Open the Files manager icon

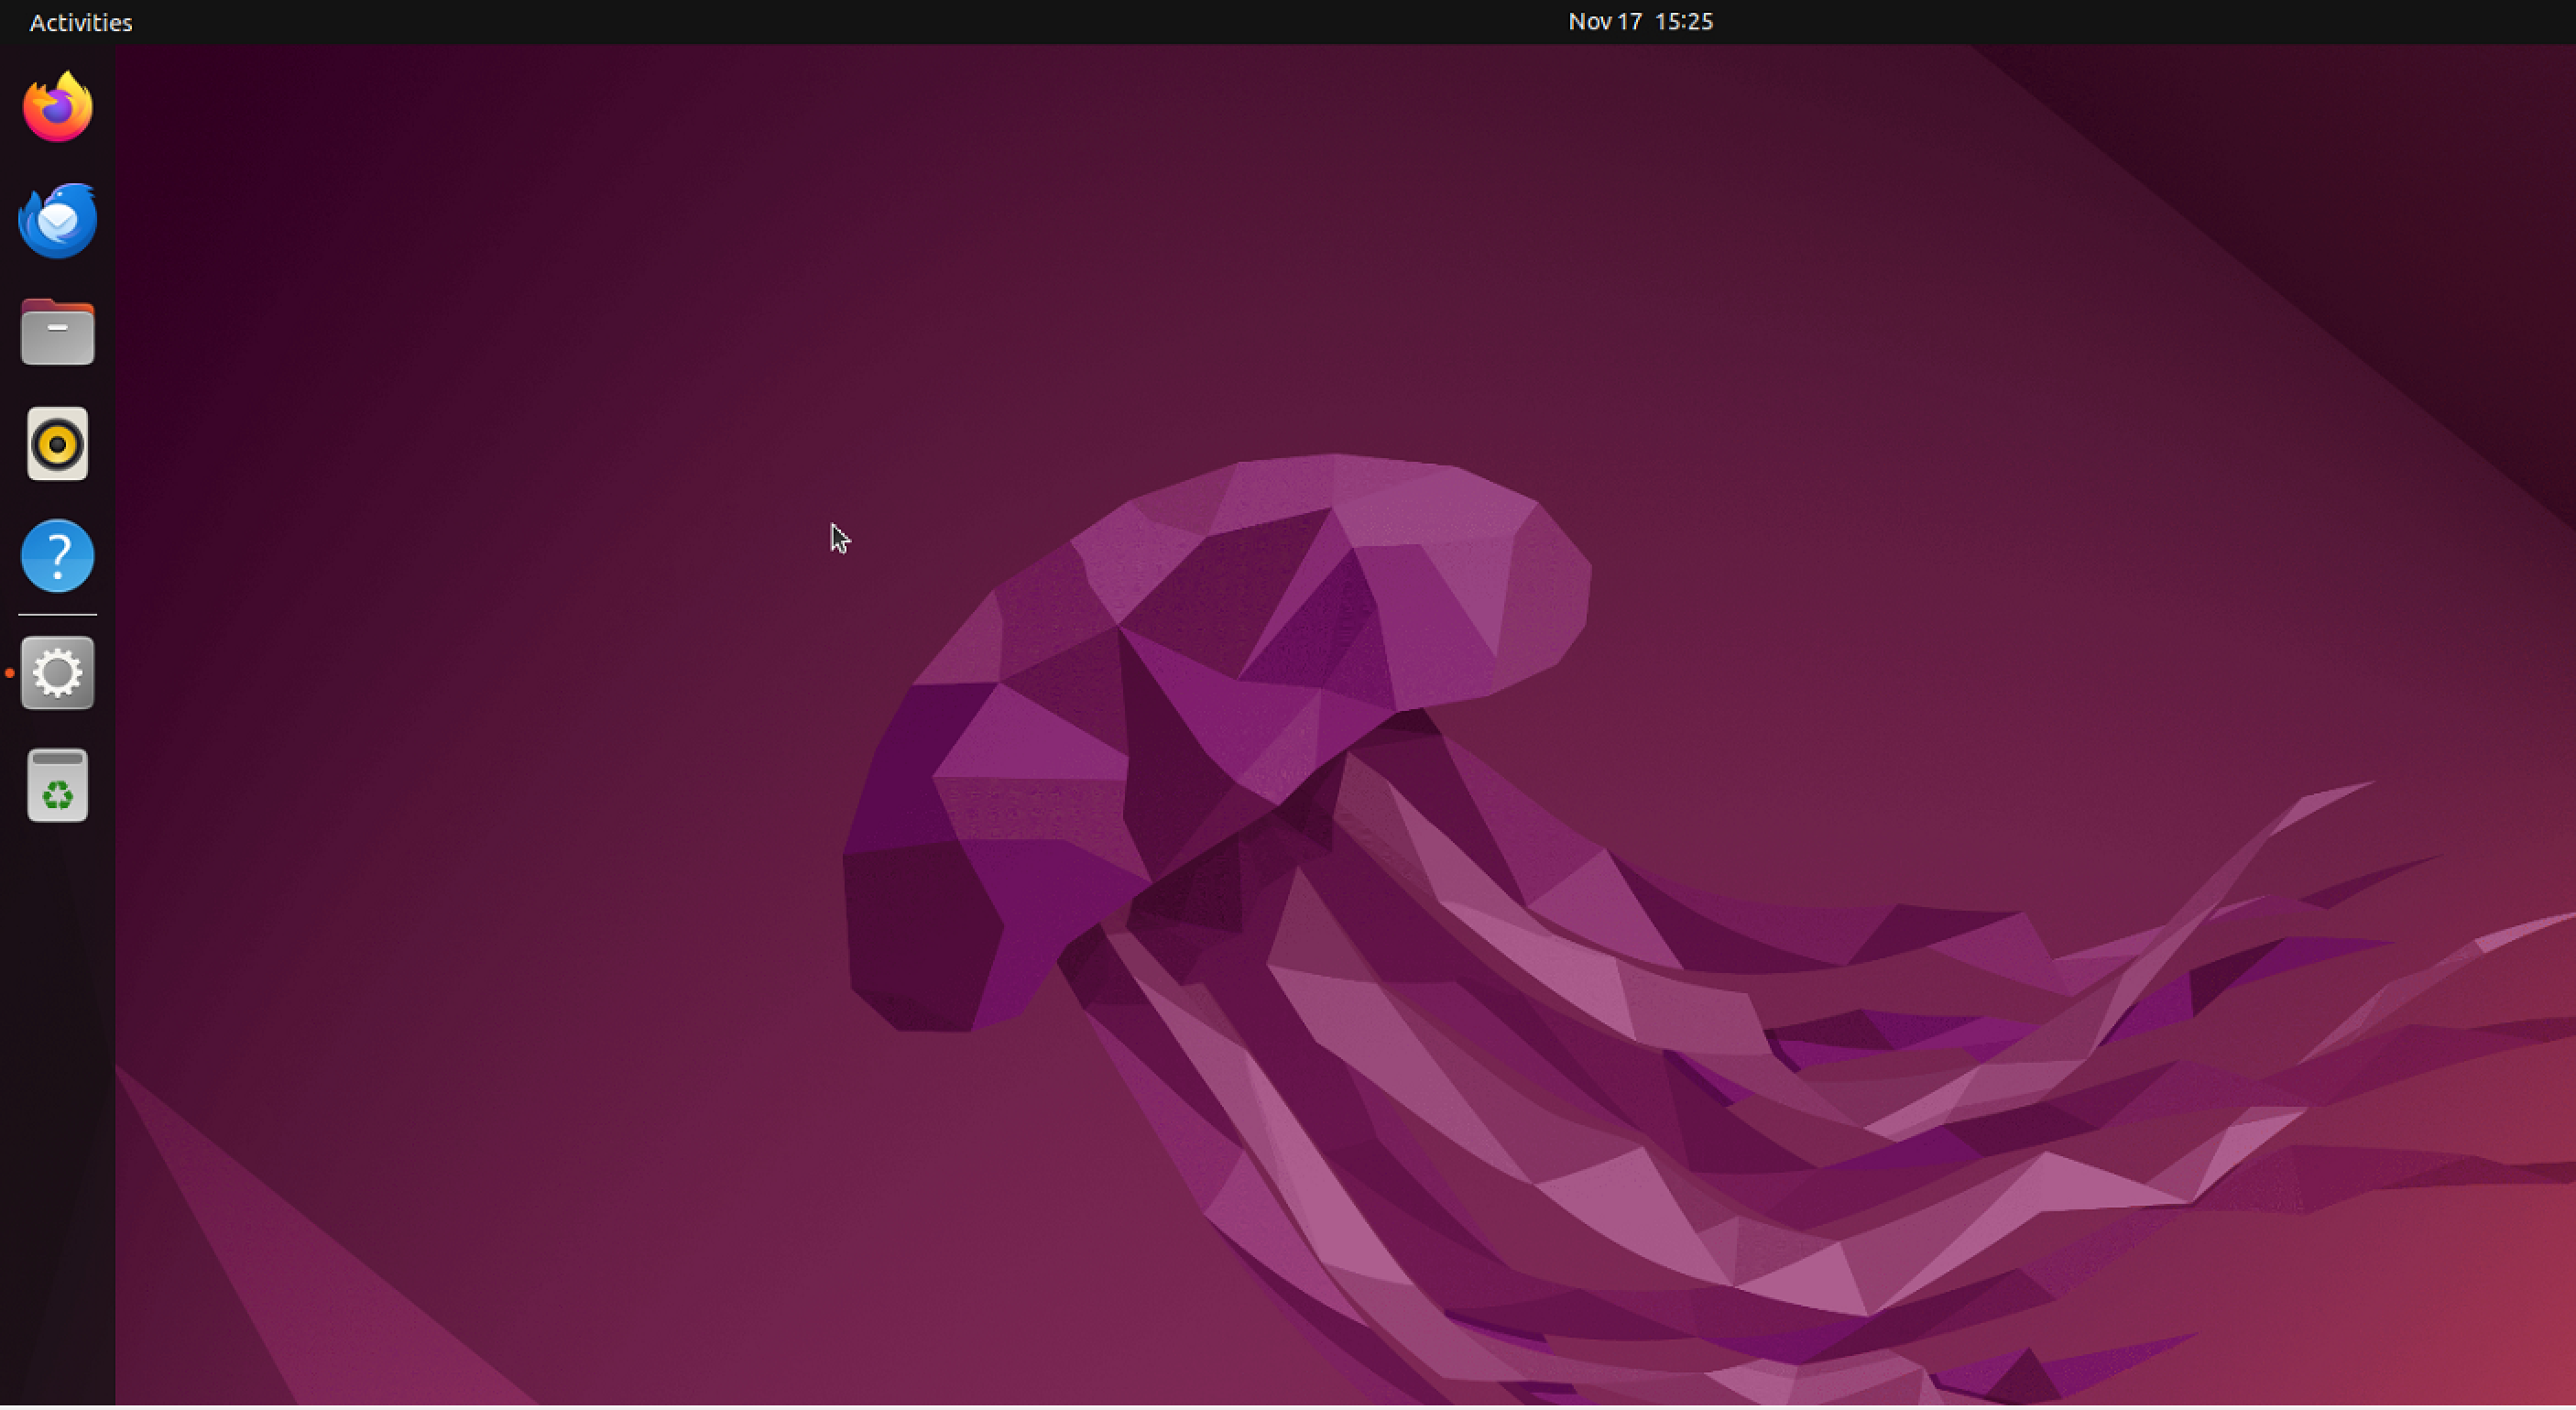tap(58, 332)
